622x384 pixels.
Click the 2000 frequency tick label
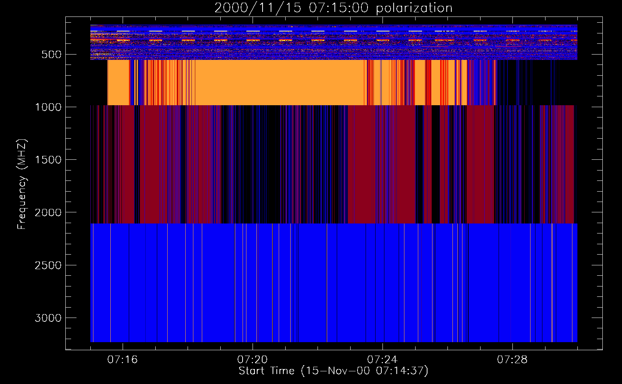pos(48,212)
